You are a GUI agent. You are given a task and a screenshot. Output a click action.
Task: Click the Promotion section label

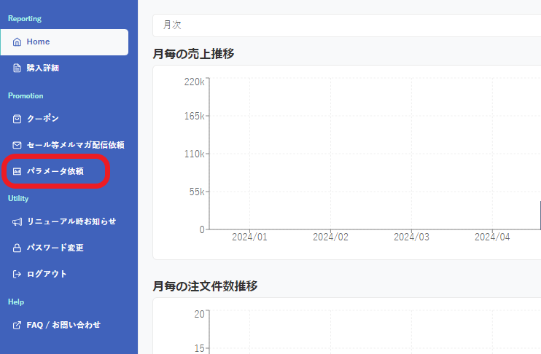pos(26,96)
